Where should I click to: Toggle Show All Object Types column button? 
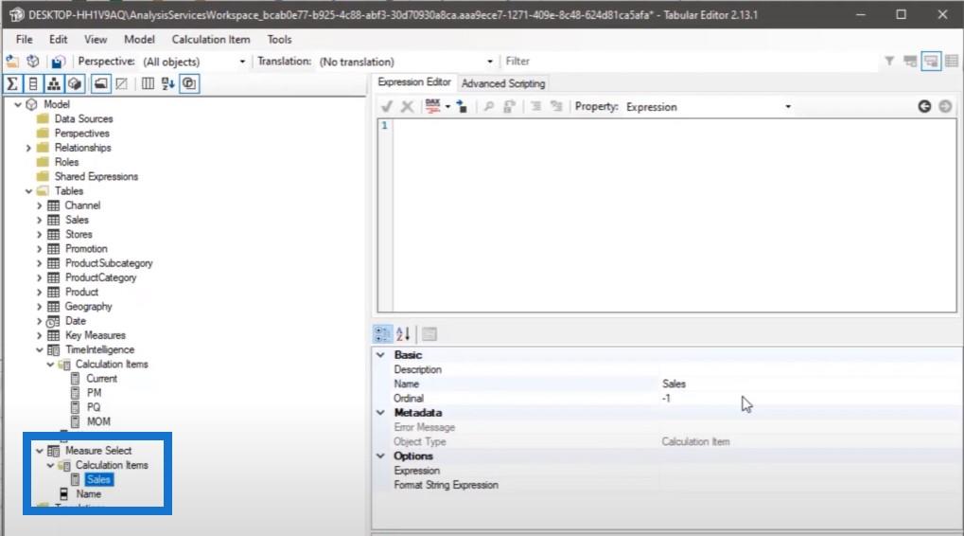(x=148, y=83)
